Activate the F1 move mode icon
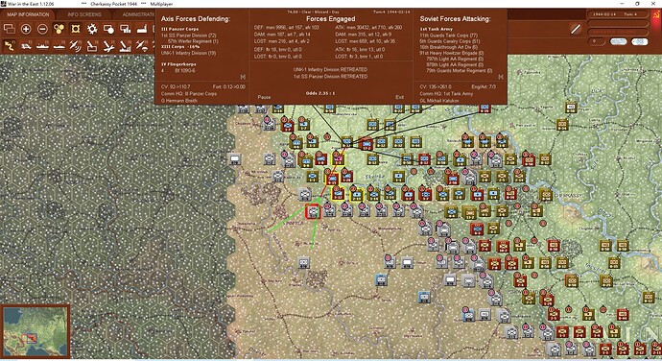This screenshot has height=361, width=662. pyautogui.click(x=10, y=46)
